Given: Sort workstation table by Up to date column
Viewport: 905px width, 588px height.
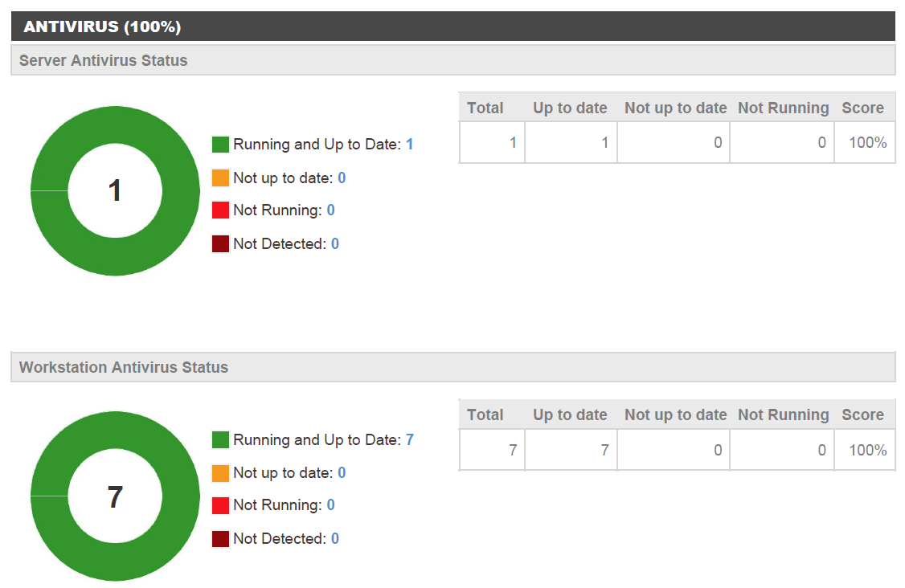Looking at the screenshot, I should (x=570, y=414).
